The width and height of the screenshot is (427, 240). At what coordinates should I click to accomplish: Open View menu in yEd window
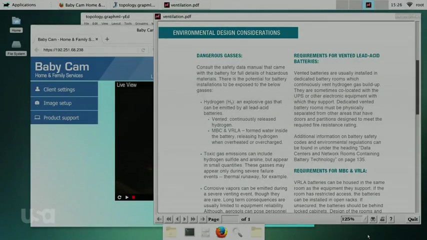(x=104, y=23)
